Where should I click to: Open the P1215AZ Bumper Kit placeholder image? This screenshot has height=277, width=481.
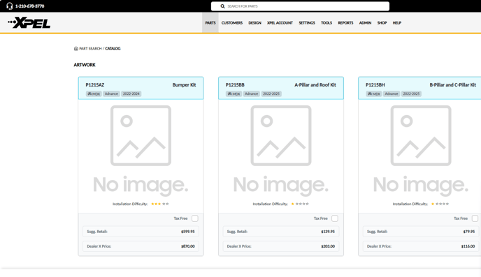(141, 150)
